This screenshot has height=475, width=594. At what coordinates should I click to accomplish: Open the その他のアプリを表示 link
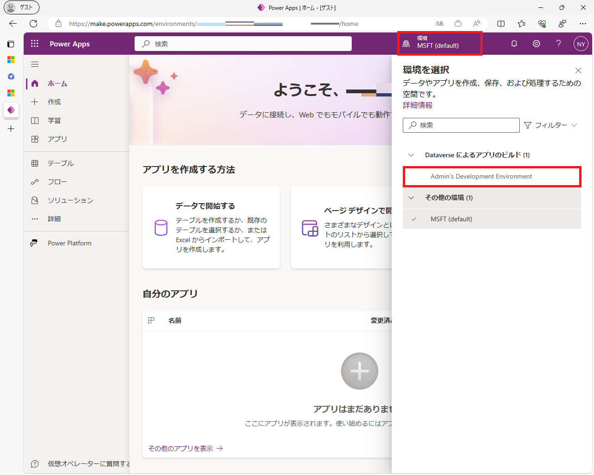coord(186,449)
